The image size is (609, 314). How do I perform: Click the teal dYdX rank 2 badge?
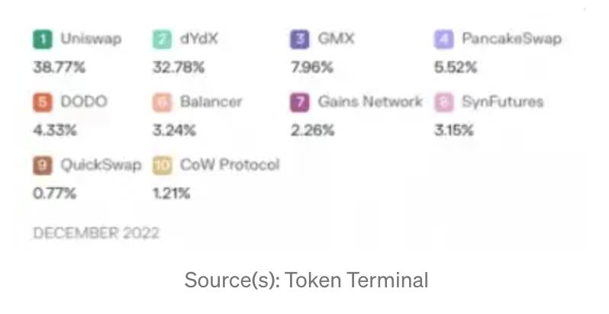click(x=163, y=40)
